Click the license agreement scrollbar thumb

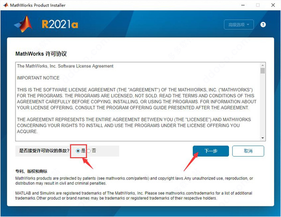click(263, 71)
